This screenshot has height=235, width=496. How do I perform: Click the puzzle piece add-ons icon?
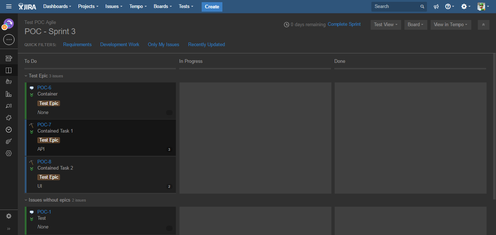(9, 117)
